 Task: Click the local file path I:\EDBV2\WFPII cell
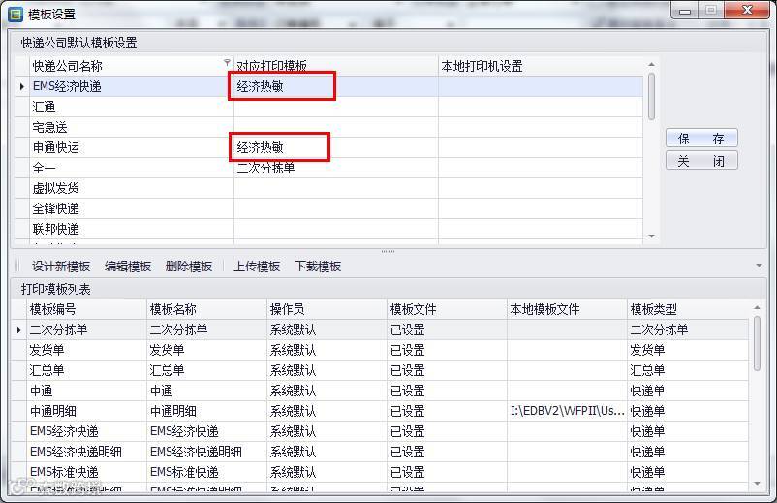pos(567,411)
